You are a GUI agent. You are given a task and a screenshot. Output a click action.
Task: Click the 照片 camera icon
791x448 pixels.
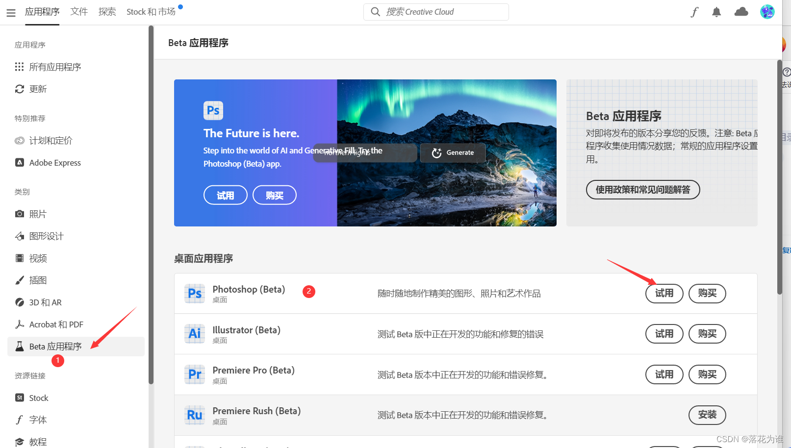click(20, 214)
